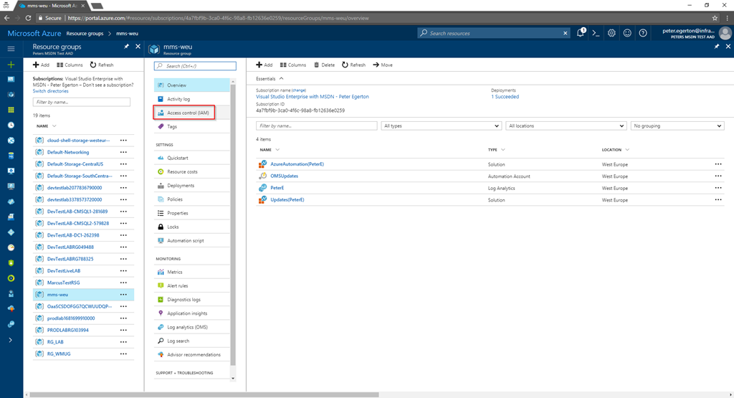
Task: Open Locks settings item
Action: click(x=173, y=227)
